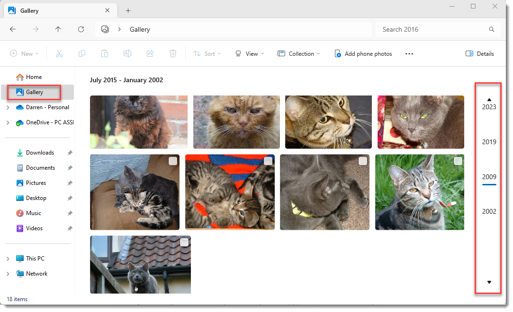Viewport: 513px width, 312px height.
Task: Select the rooftop cat photo checkbox
Action: (184, 242)
